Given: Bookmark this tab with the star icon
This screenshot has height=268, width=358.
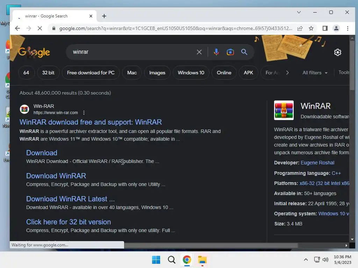Looking at the screenshot, I should pyautogui.click(x=311, y=28).
